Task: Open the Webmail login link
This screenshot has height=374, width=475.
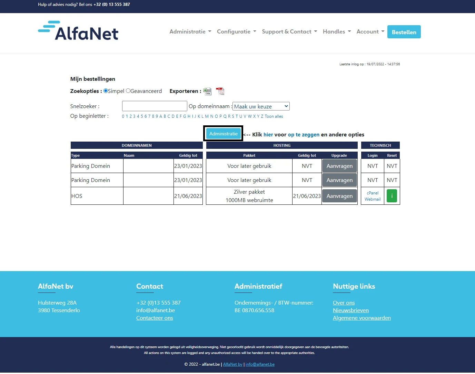Action: coord(373,199)
